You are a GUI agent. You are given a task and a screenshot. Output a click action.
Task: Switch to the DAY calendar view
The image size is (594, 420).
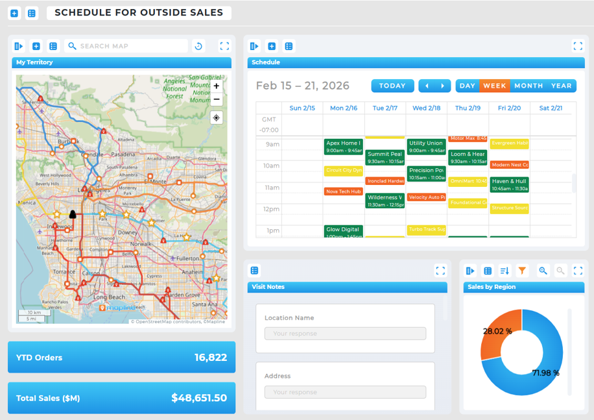[x=466, y=85]
